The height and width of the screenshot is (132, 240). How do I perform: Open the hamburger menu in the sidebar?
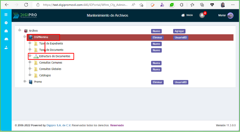click(x=6, y=15)
